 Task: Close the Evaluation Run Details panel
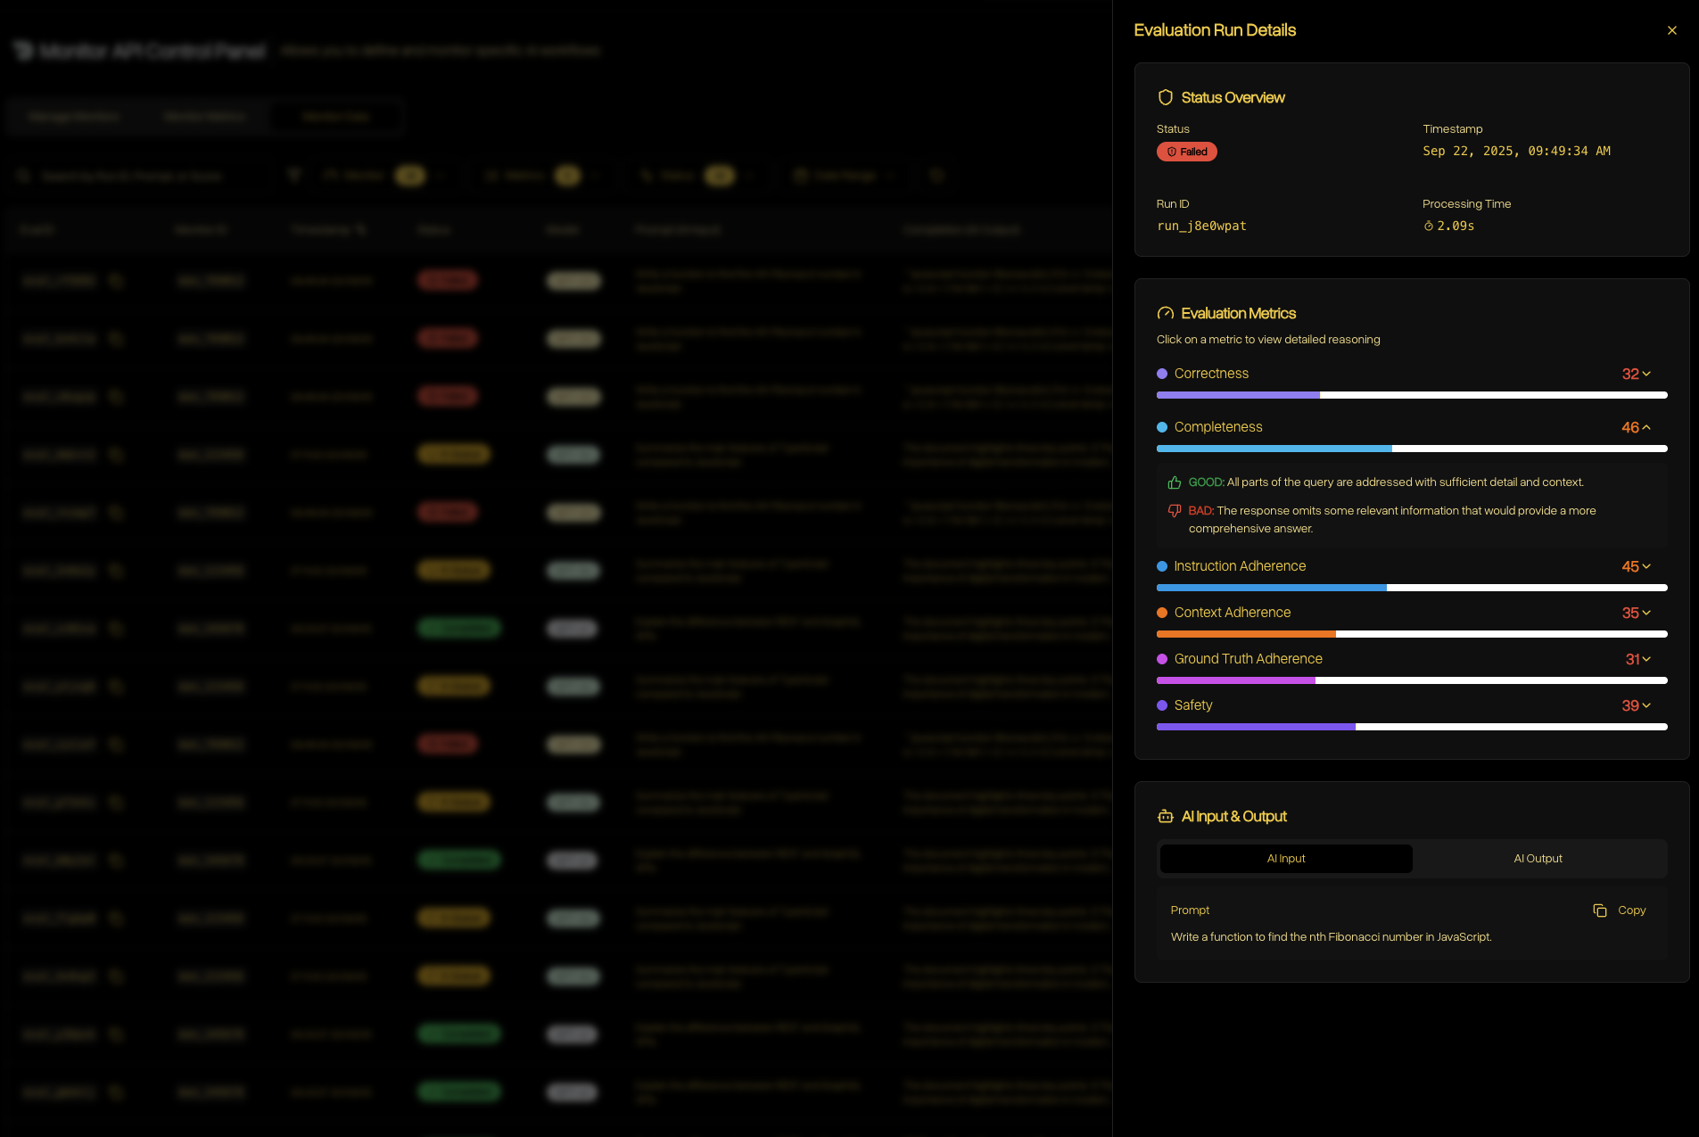tap(1671, 29)
